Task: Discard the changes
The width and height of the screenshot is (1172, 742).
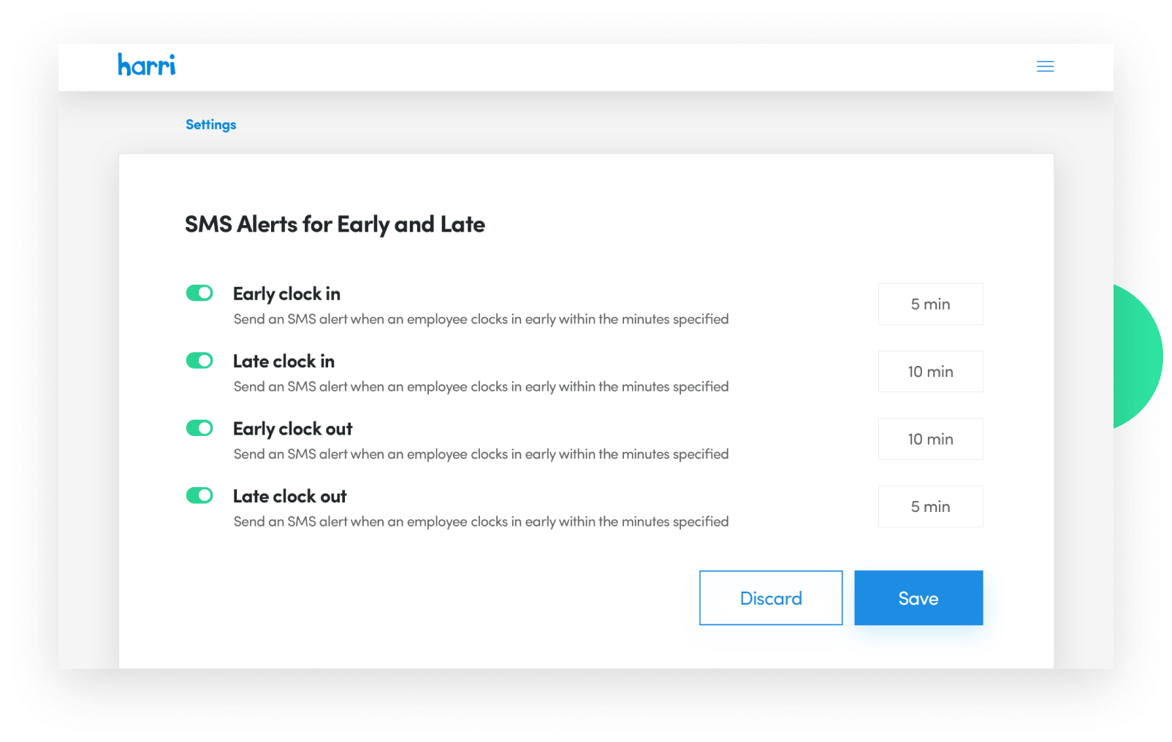Action: pyautogui.click(x=771, y=598)
